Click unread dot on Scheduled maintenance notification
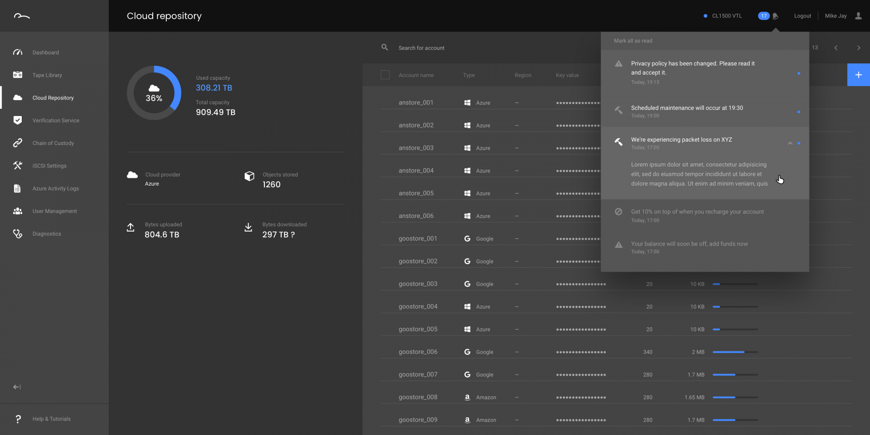Image resolution: width=870 pixels, height=435 pixels. click(x=798, y=112)
